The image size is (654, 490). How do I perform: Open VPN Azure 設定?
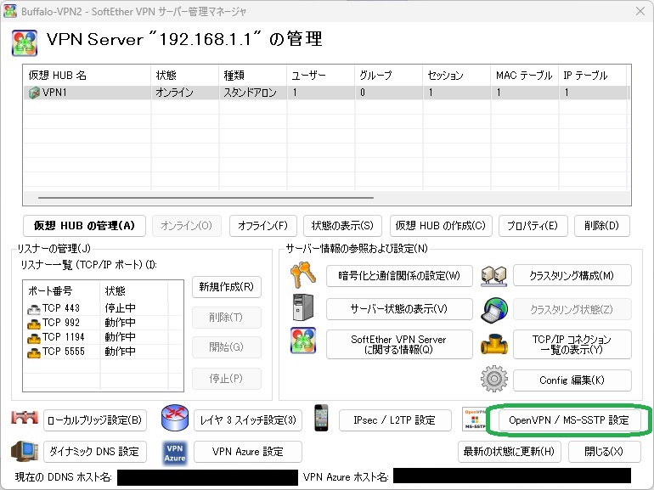coord(248,452)
